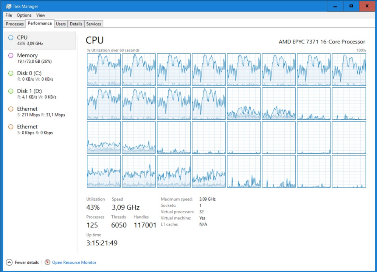Click the active Ethernet orange circle icon
The width and height of the screenshot is (377, 272).
point(11,109)
